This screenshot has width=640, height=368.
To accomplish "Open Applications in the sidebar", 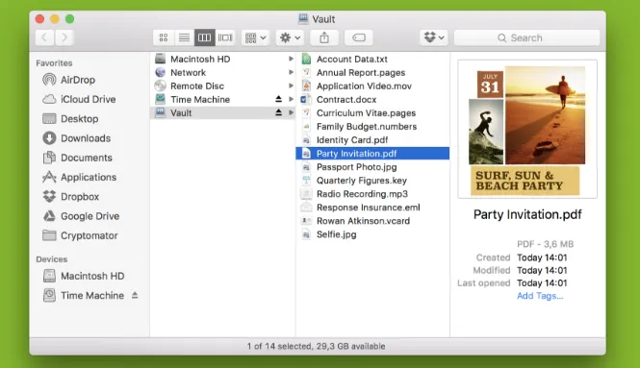I will [x=80, y=178].
